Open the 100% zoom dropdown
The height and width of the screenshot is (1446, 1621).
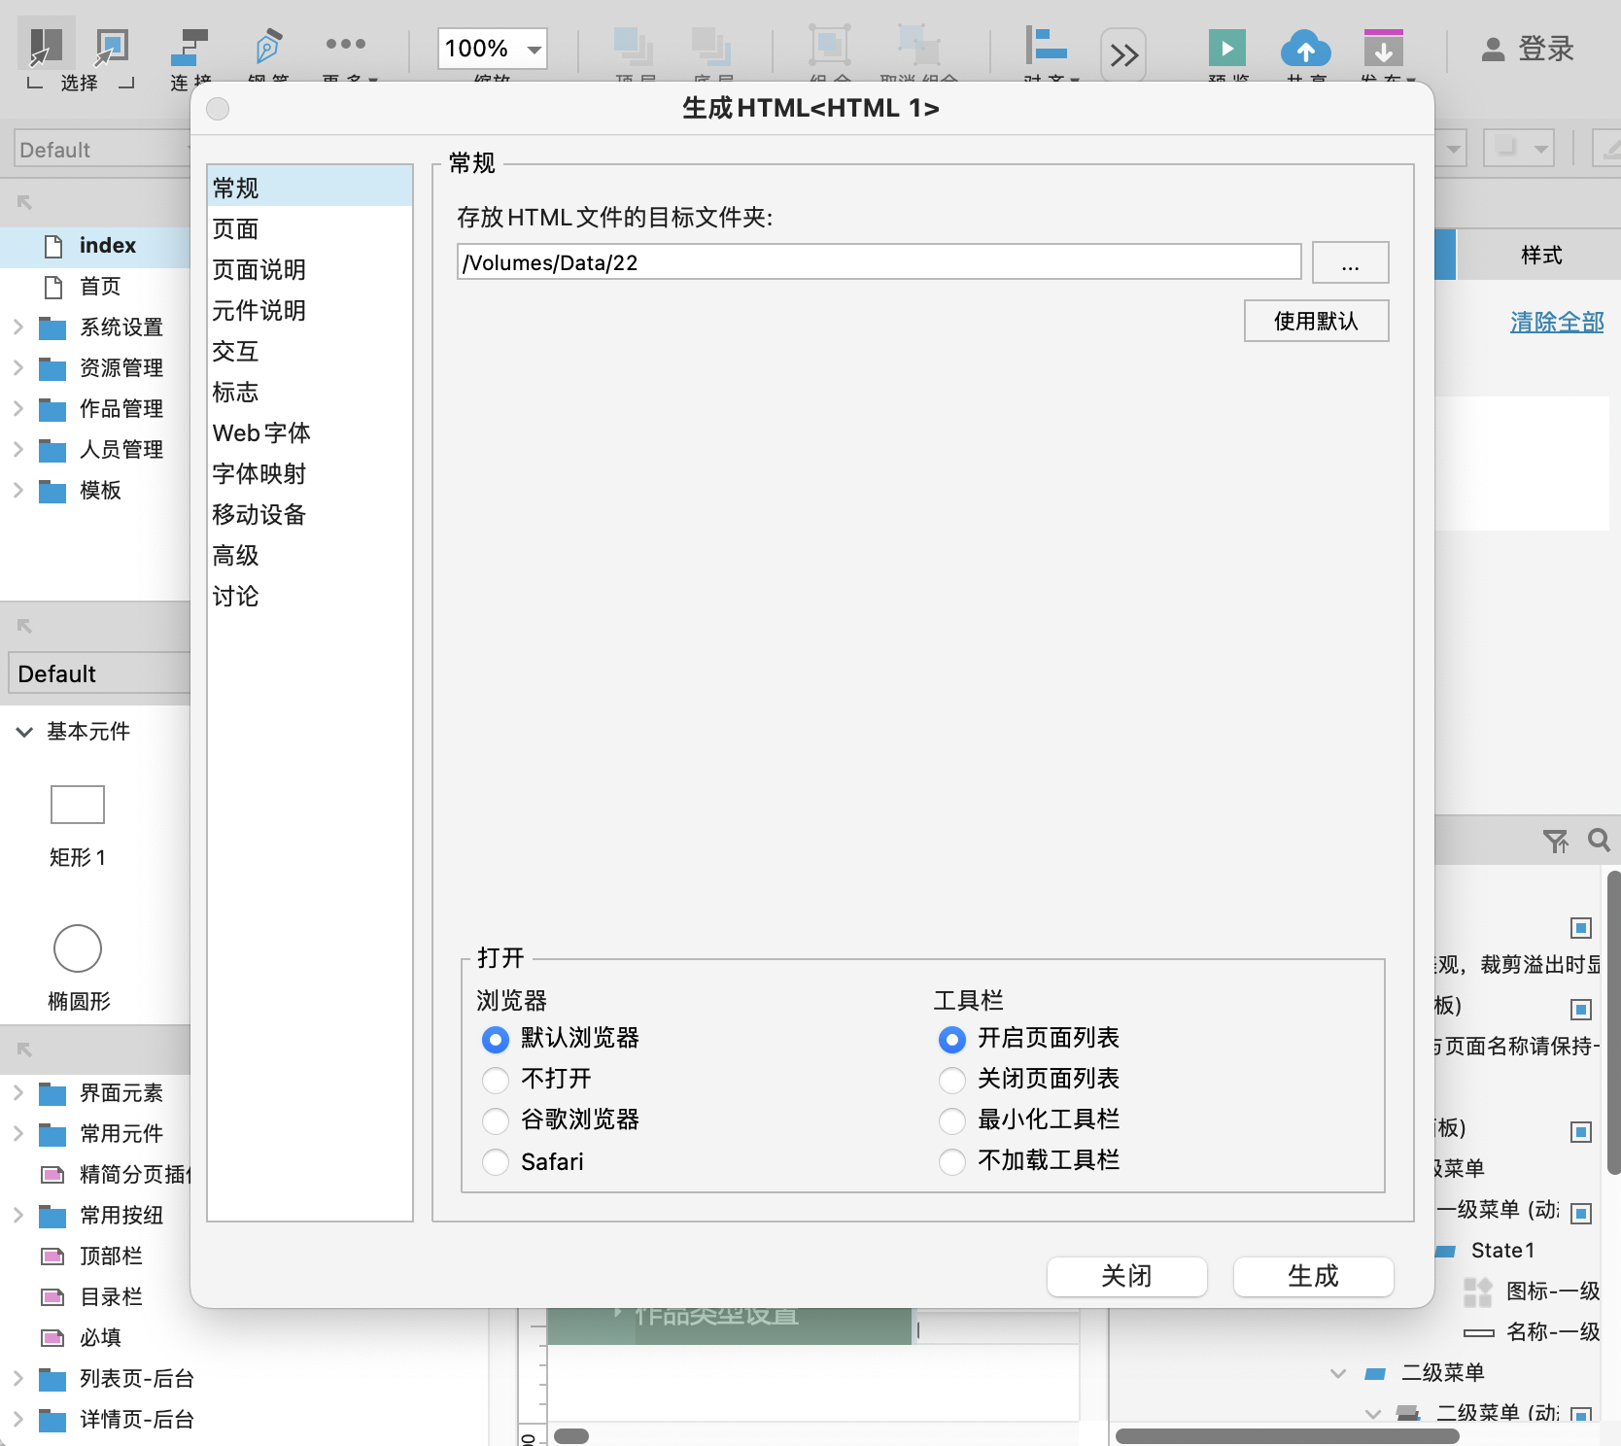pyautogui.click(x=534, y=50)
